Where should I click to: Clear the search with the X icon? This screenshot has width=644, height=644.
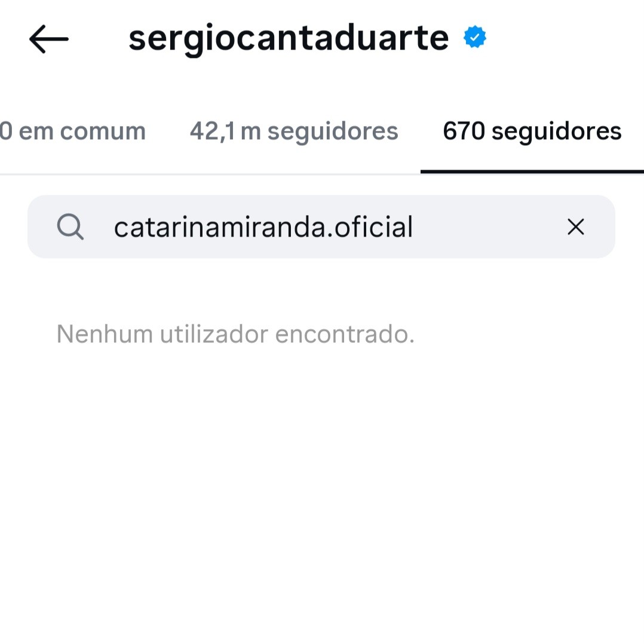575,227
